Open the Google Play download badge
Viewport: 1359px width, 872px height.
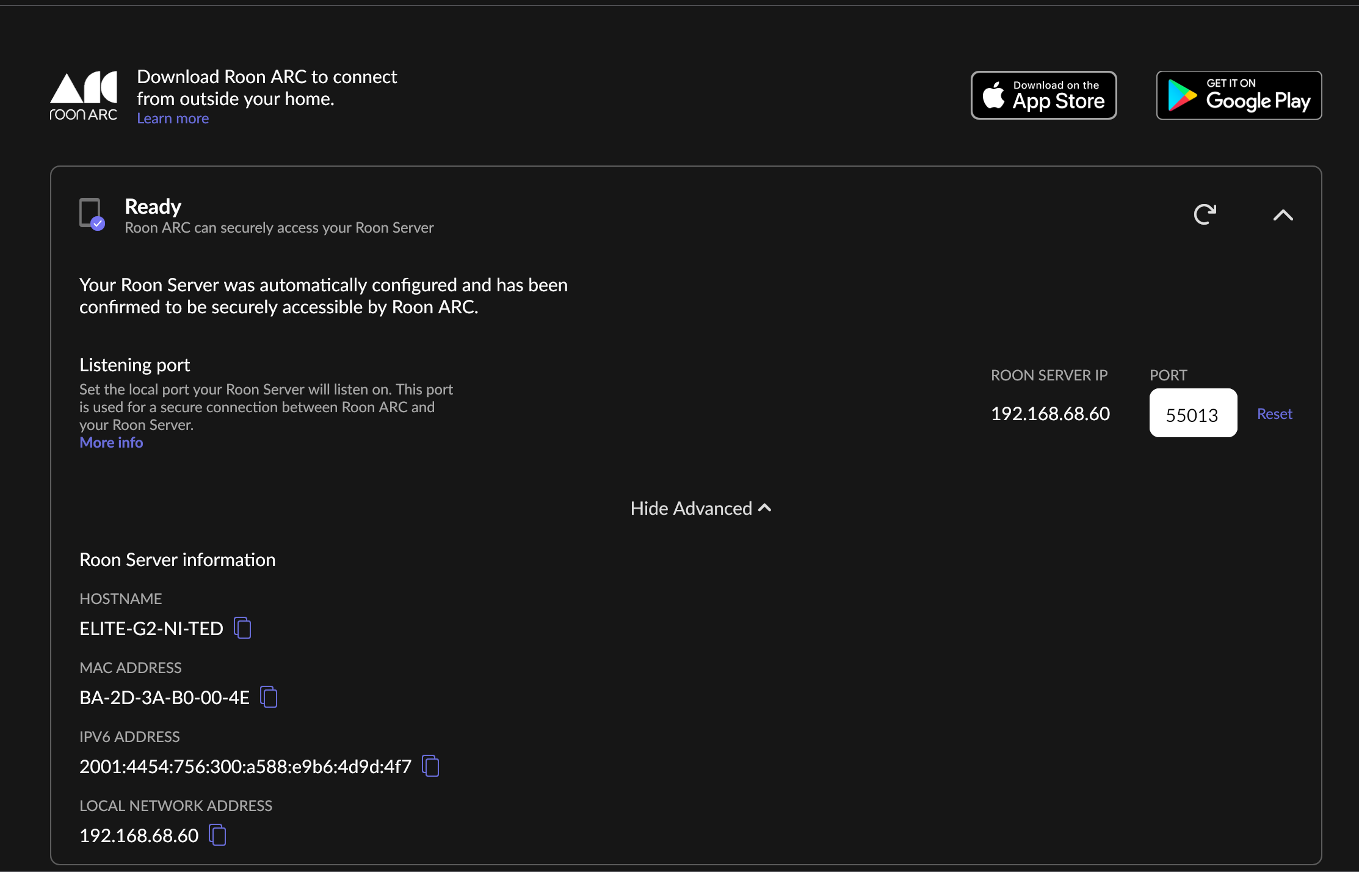(x=1239, y=95)
